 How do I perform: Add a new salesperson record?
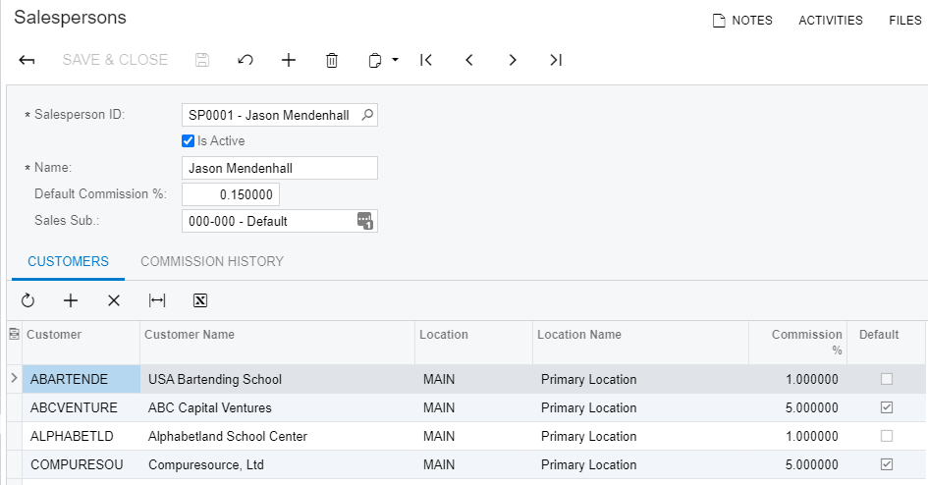tap(289, 60)
